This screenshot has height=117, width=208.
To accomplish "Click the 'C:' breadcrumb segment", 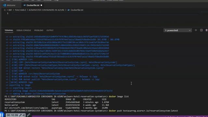I will coord(5,10).
